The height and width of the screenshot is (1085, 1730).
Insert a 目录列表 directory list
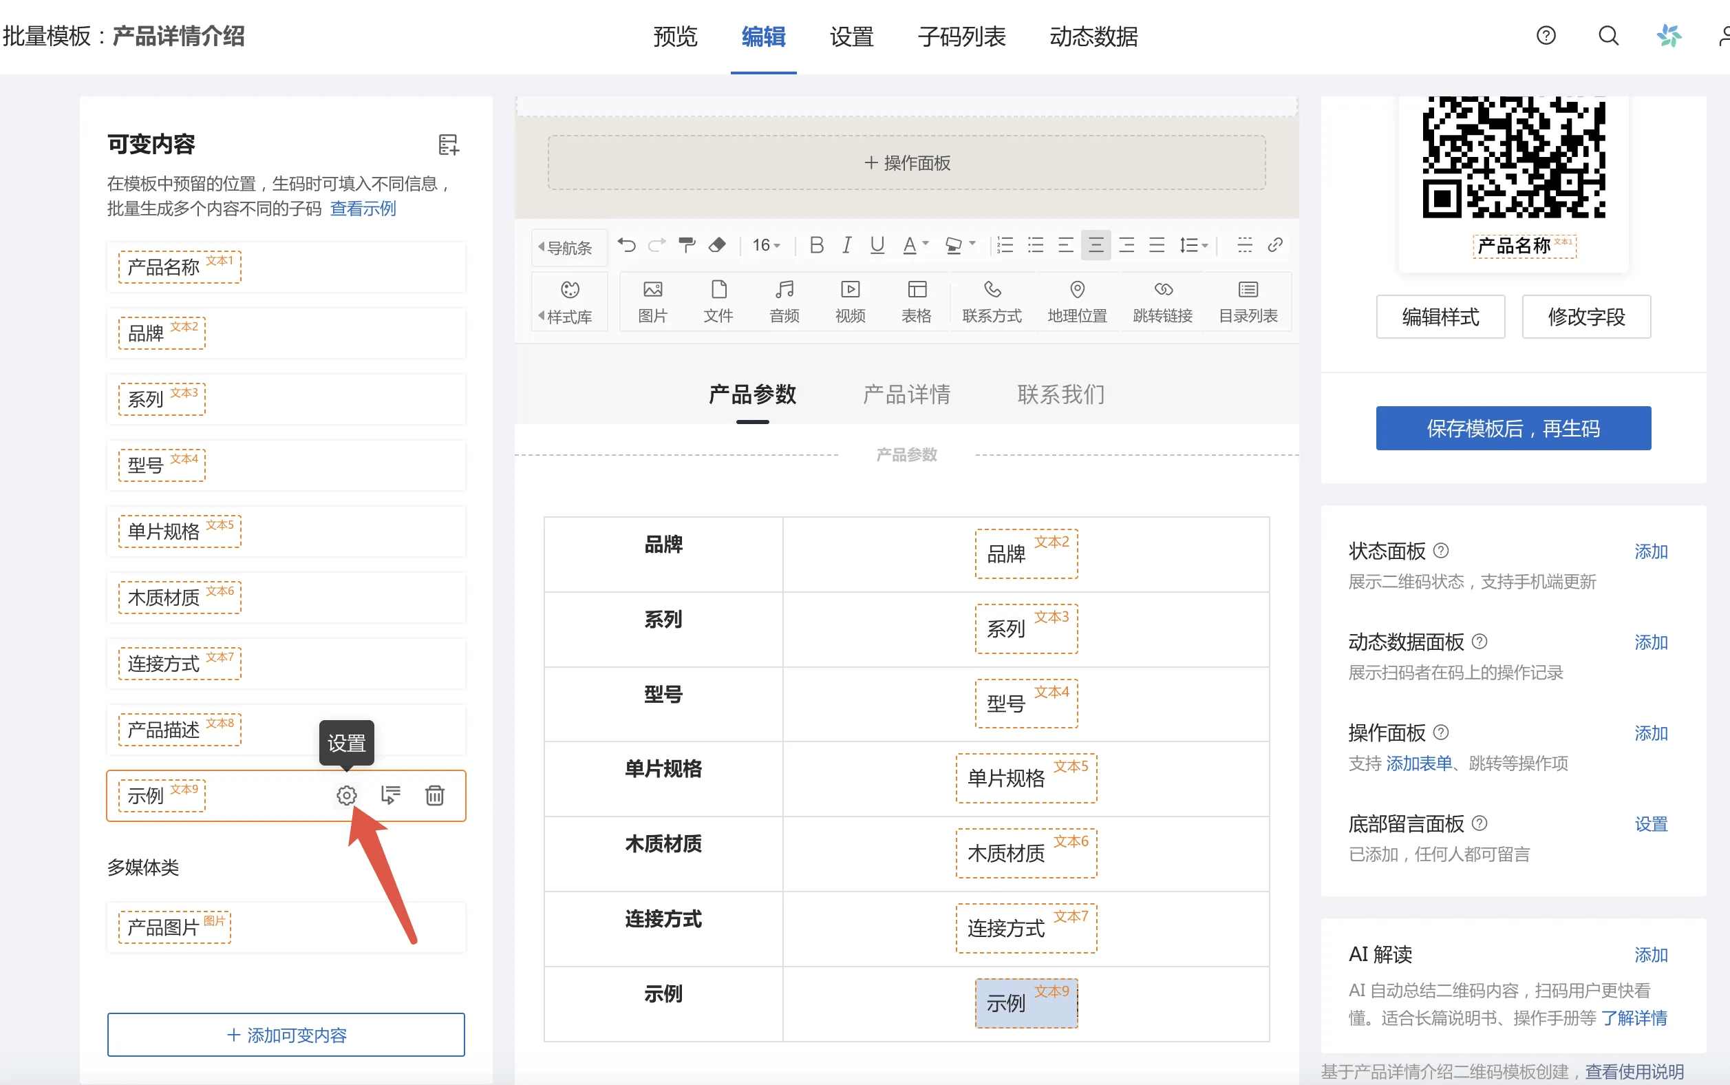tap(1248, 302)
